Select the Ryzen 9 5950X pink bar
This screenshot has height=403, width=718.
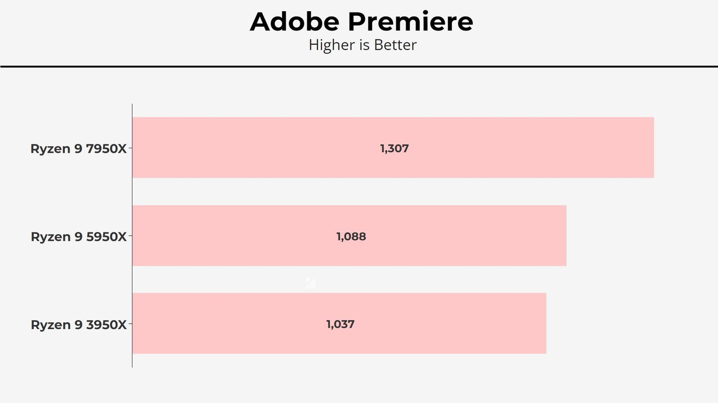[349, 236]
